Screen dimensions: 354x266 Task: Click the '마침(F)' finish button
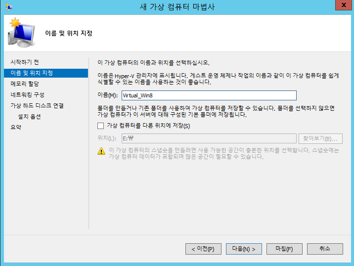[284, 249]
